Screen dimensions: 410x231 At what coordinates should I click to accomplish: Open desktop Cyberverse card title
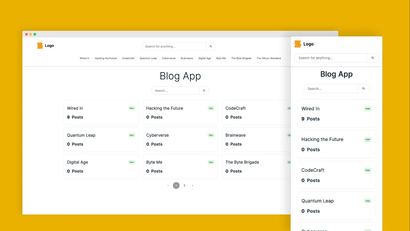[x=157, y=135]
